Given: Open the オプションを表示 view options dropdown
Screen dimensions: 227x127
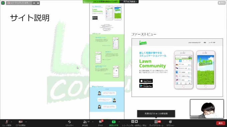Looking at the screenshot, I should [x=130, y=2].
